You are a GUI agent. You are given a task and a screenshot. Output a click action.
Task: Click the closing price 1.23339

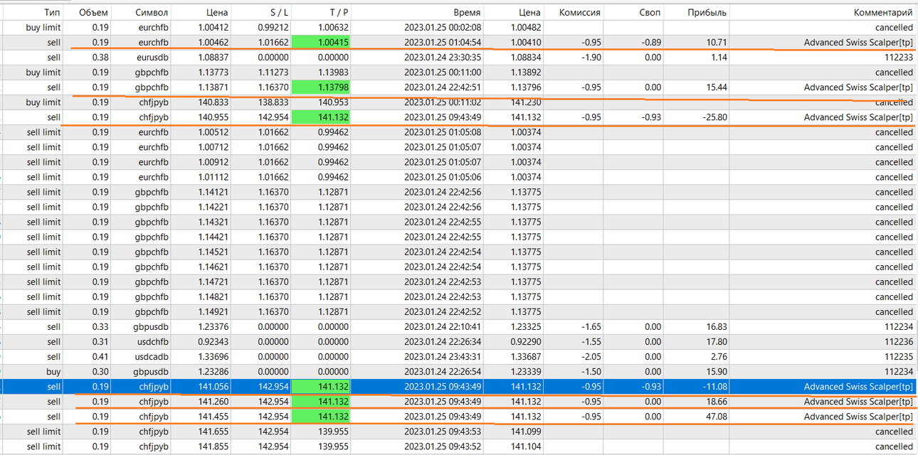(x=527, y=372)
